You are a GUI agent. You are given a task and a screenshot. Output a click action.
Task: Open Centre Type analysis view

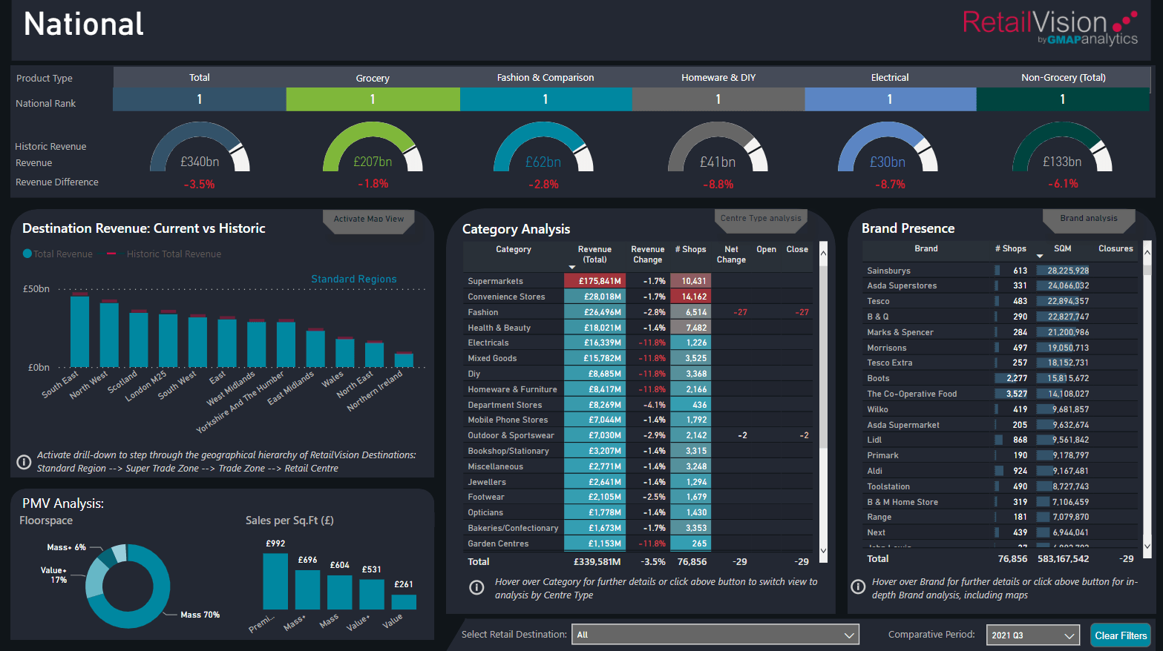click(x=761, y=219)
